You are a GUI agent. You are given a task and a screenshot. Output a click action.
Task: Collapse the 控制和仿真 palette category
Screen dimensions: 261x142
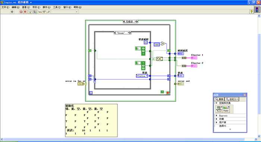217,103
